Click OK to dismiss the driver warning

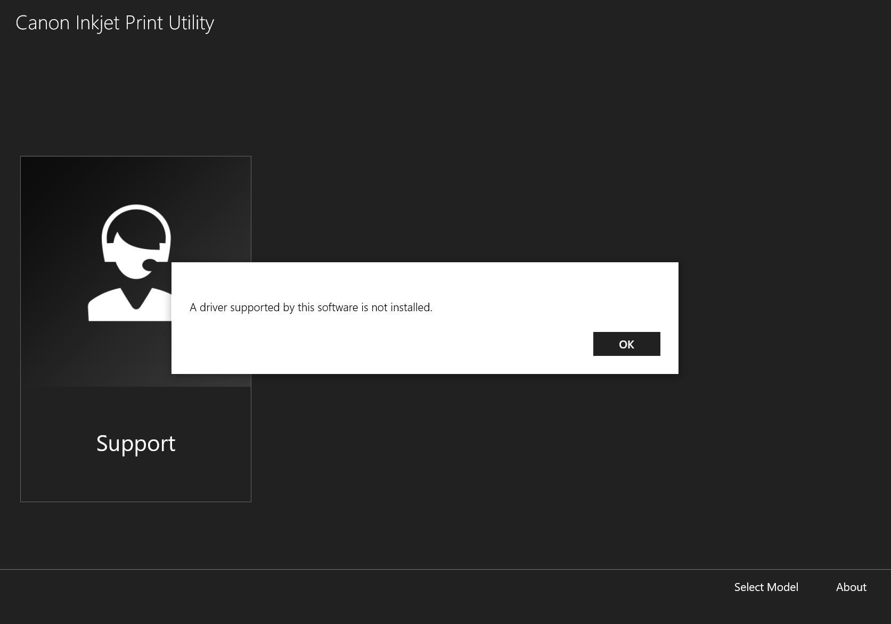click(x=626, y=344)
